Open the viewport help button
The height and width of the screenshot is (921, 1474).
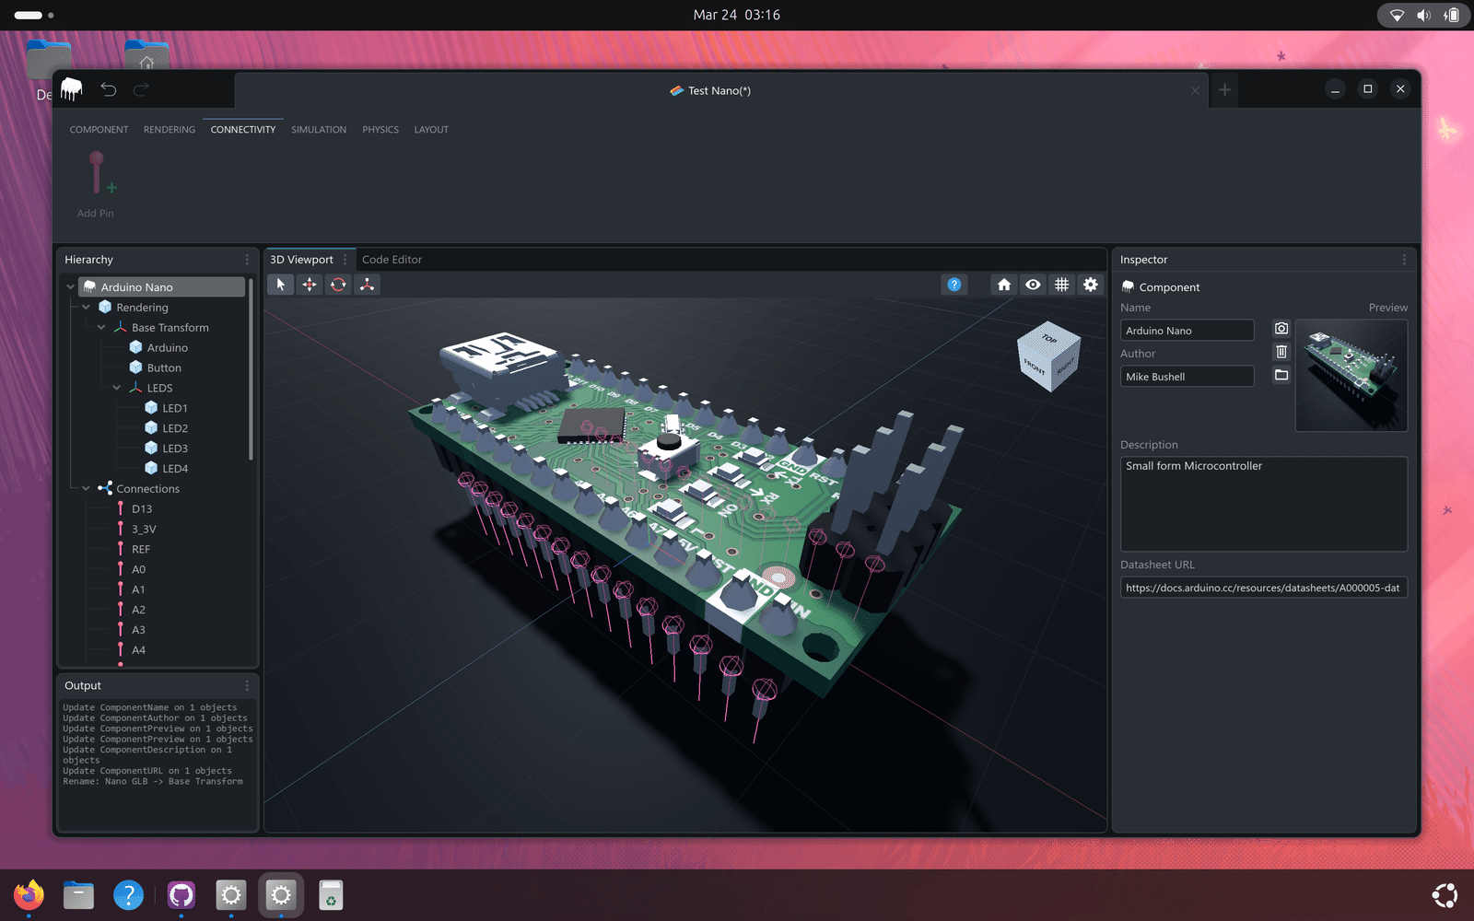(954, 285)
